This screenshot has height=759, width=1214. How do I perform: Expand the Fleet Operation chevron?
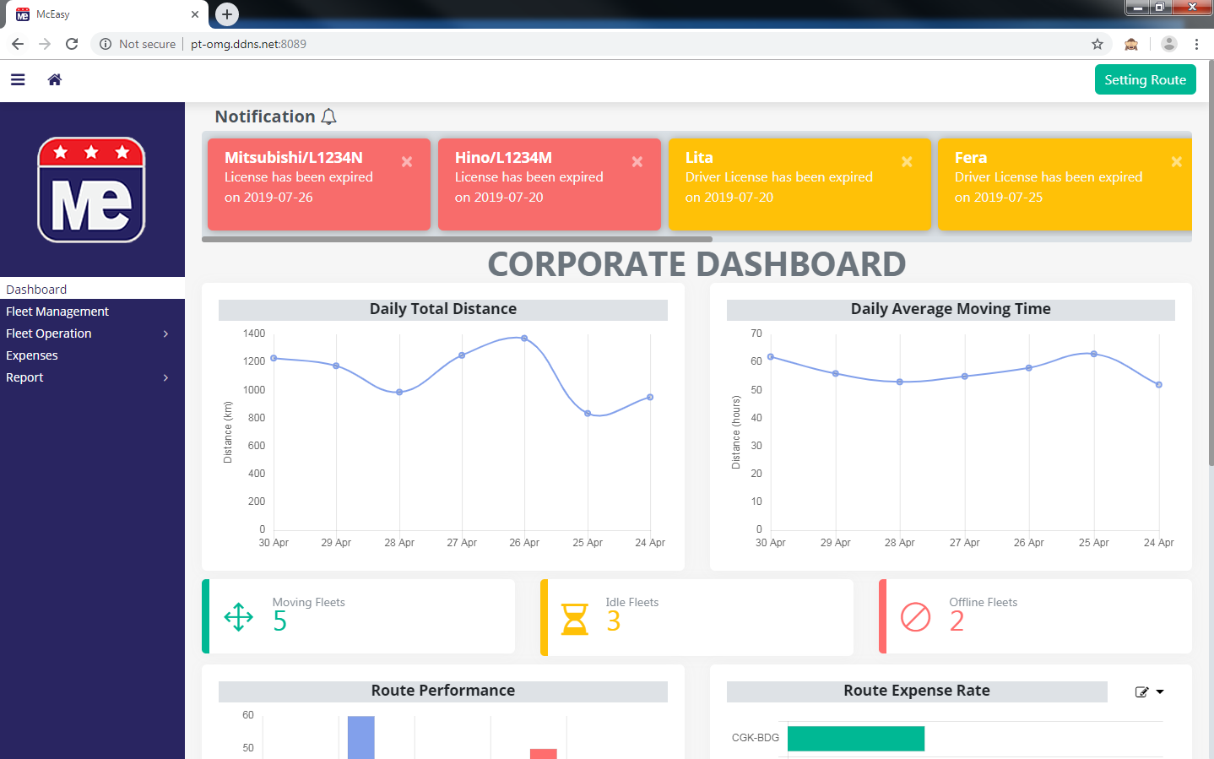(x=165, y=333)
